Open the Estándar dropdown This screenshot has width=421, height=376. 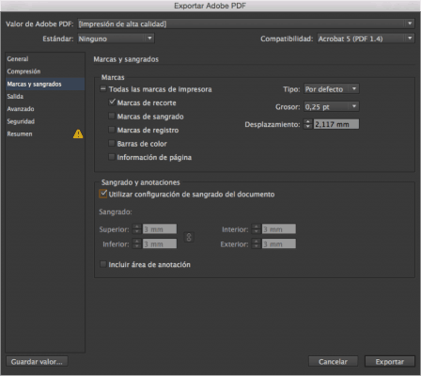click(x=116, y=39)
